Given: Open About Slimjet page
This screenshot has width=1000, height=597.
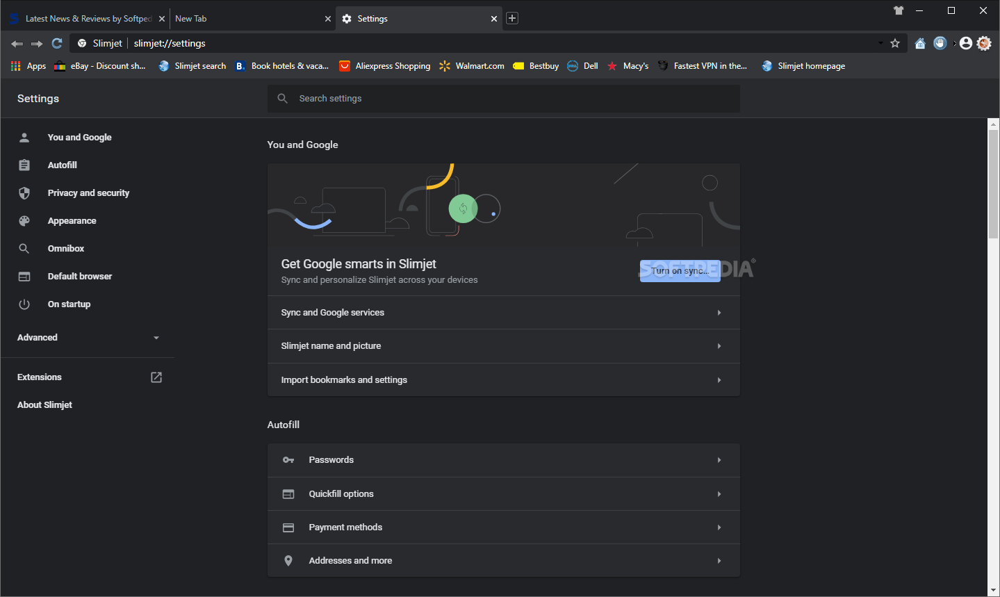Looking at the screenshot, I should click(x=44, y=405).
